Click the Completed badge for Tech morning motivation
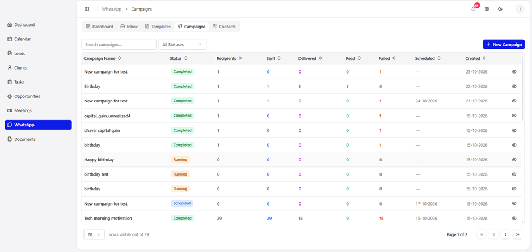 coord(182,219)
